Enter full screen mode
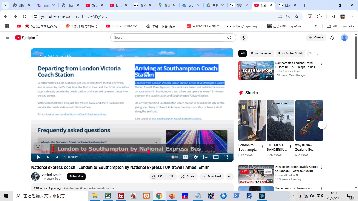Viewport: 358px width, 201px height. click(x=226, y=157)
